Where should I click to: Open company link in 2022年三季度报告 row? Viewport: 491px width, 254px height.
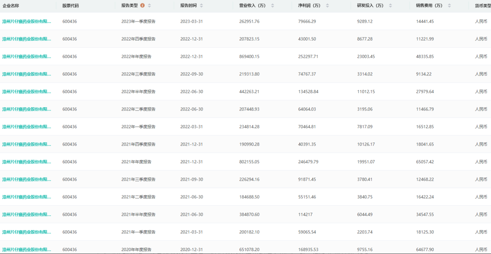(27, 74)
